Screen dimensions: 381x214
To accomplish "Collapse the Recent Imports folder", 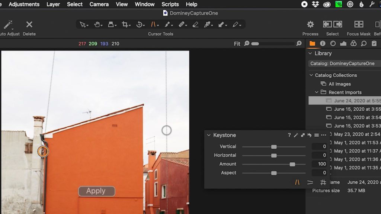I will (x=316, y=92).
